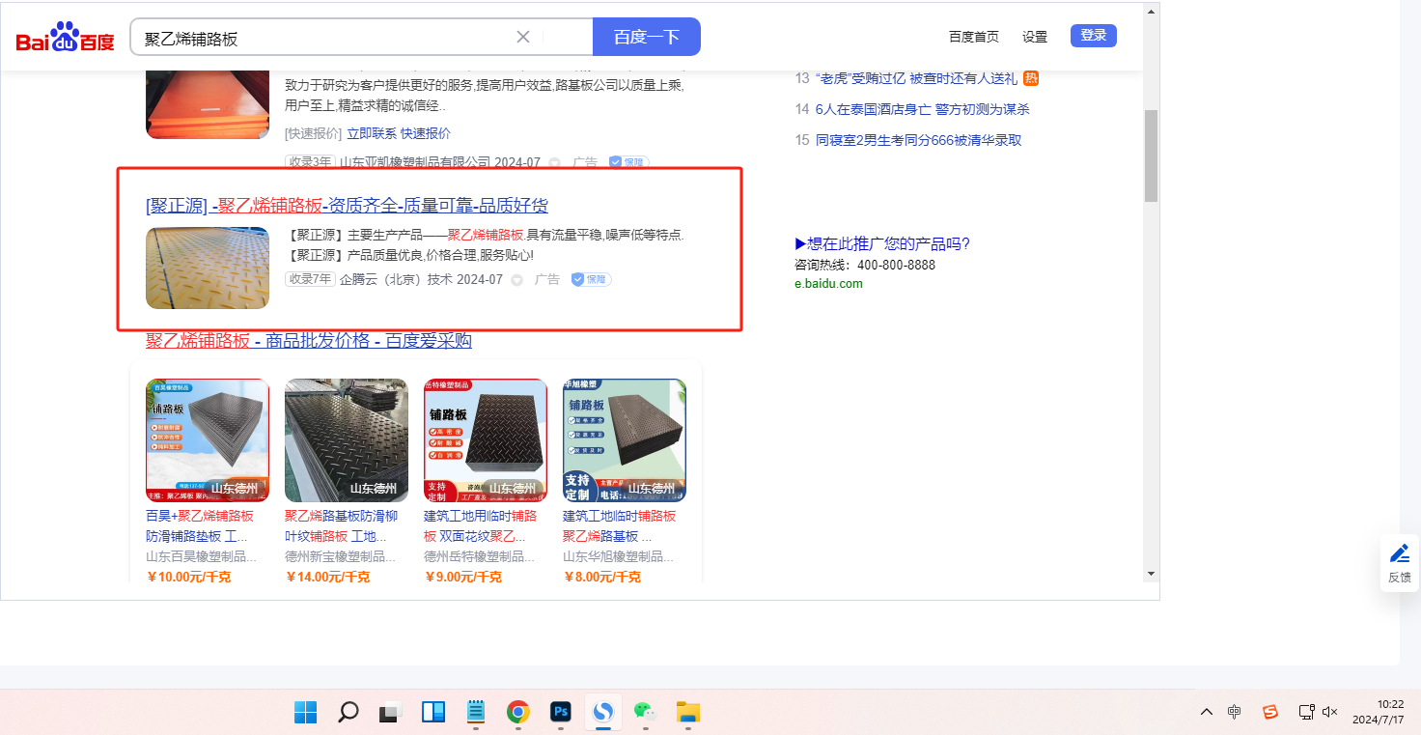Open the 快速报价 link
1421x735 pixels.
coord(426,133)
